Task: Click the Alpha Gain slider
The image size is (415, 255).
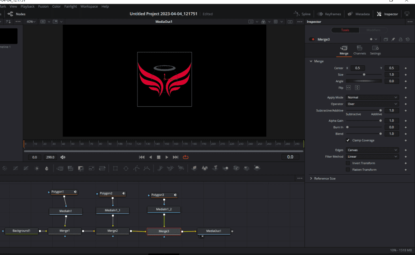Action: [364, 121]
